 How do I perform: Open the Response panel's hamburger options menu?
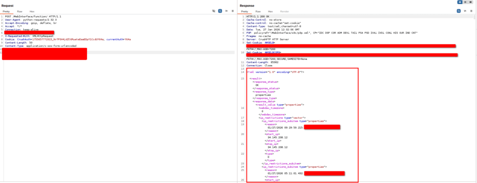click(x=471, y=11)
